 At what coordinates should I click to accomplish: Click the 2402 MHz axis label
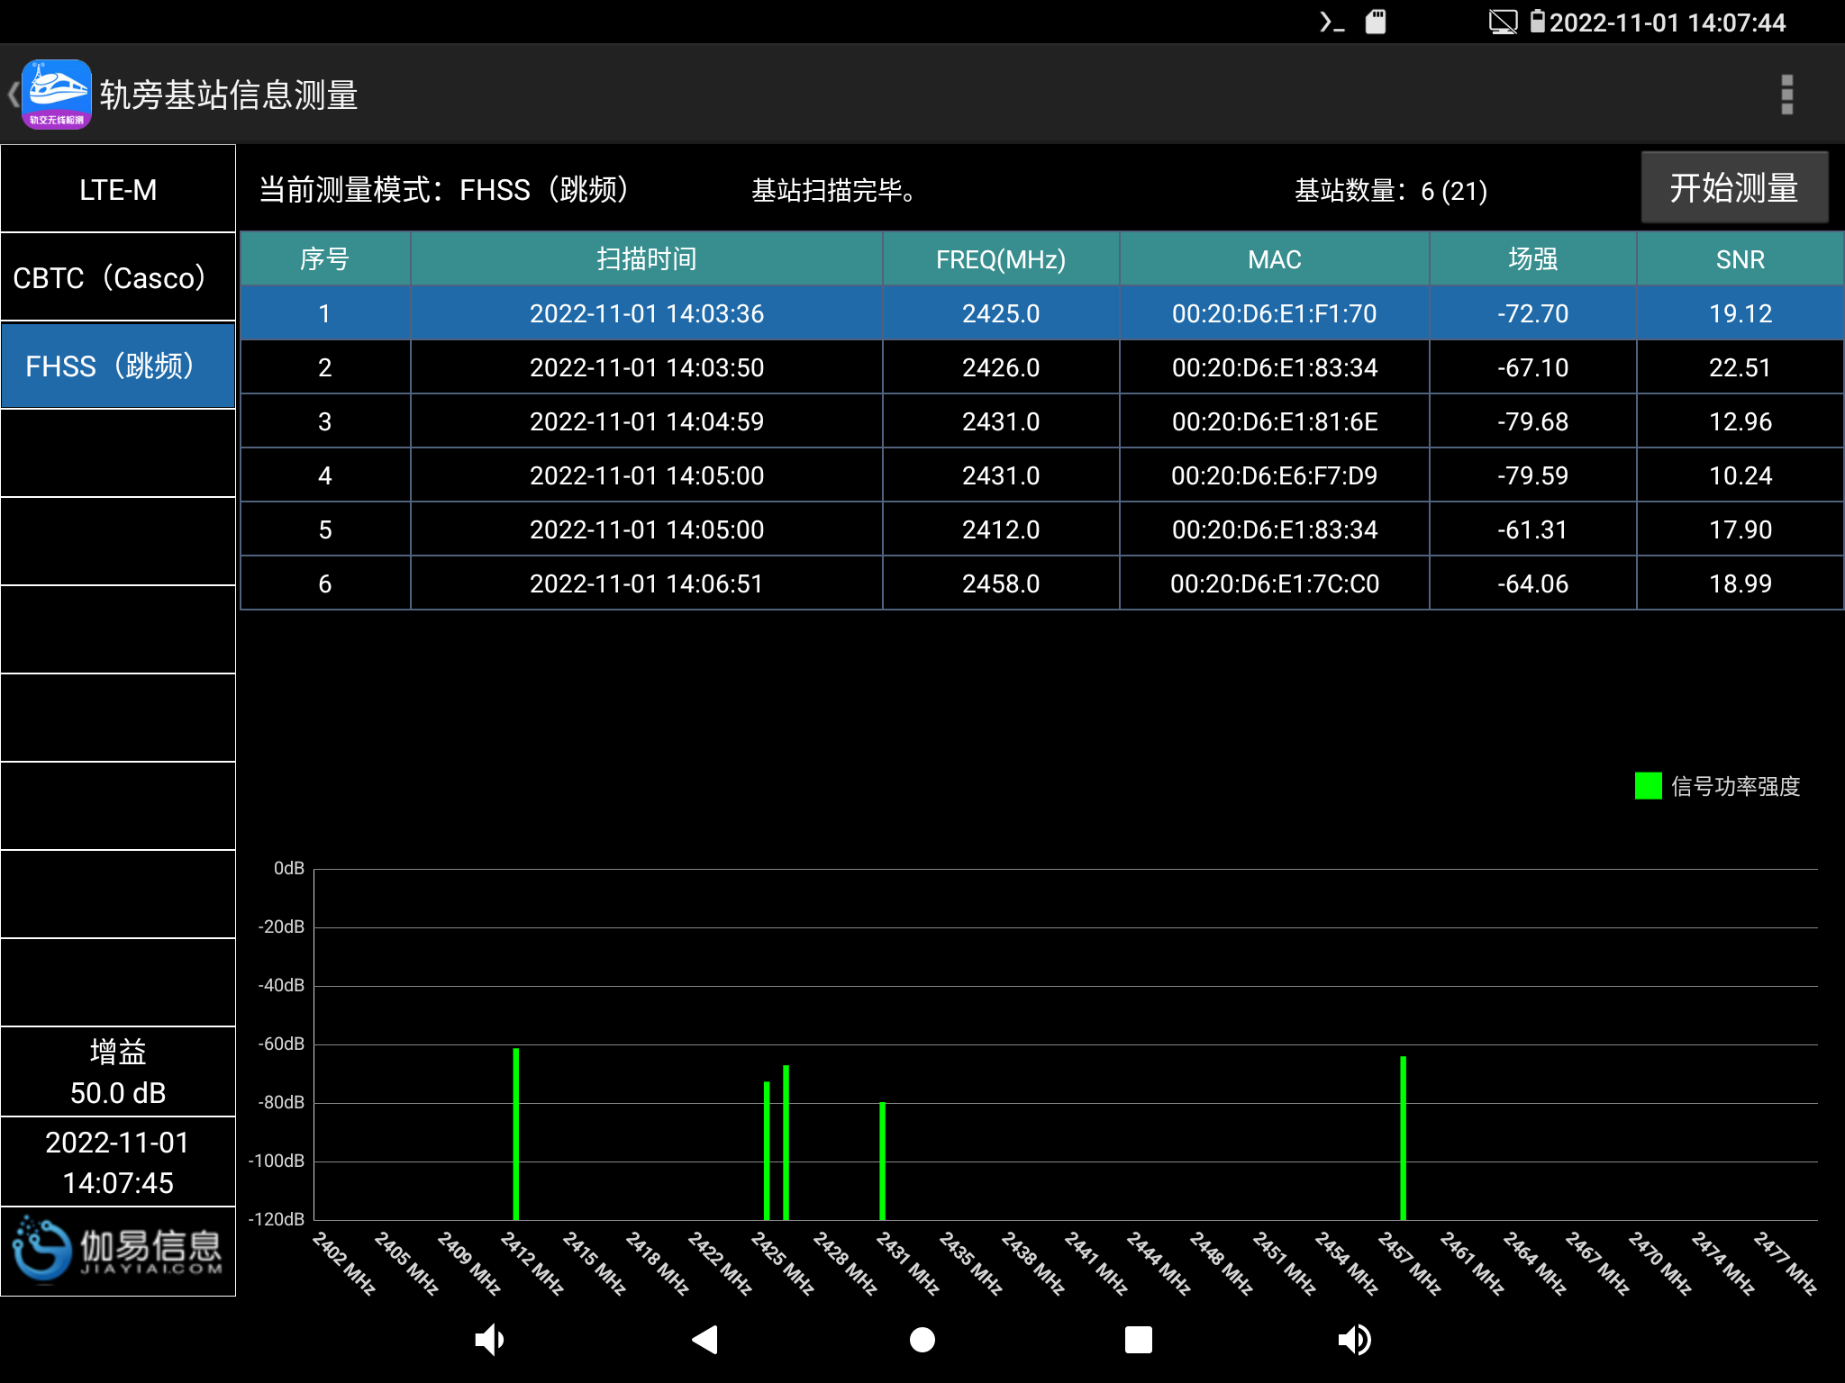(x=344, y=1263)
